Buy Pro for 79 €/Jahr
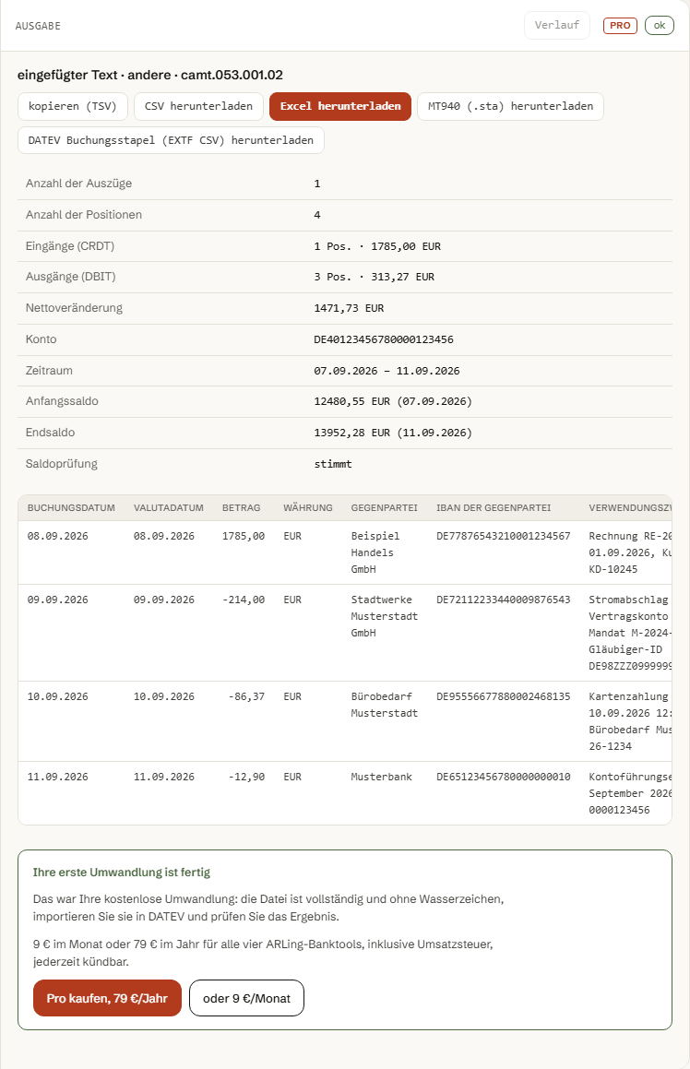 (x=107, y=998)
